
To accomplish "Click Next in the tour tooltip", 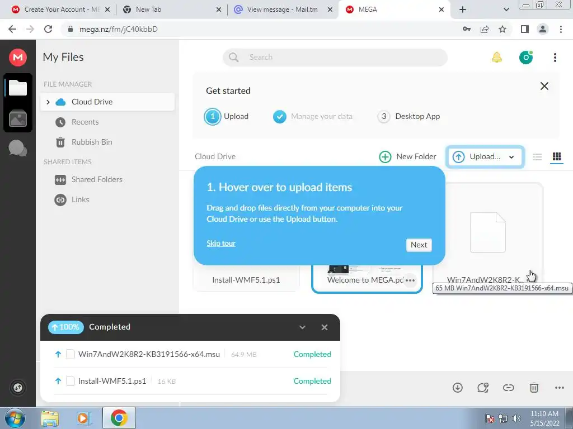I will [x=419, y=245].
